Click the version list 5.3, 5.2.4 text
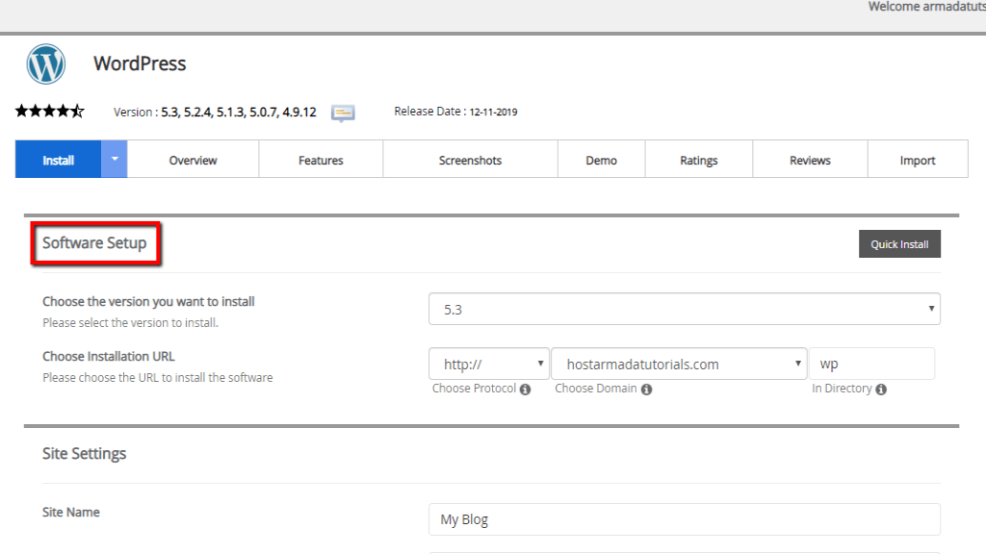 pos(239,112)
